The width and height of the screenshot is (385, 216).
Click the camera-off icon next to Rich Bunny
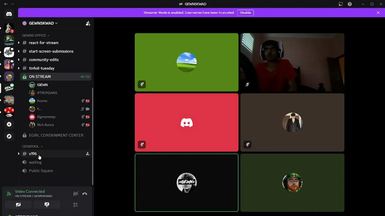pyautogui.click(x=88, y=125)
